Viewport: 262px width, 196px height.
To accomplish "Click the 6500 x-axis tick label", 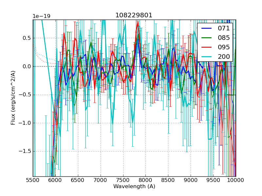I will point(78,180).
